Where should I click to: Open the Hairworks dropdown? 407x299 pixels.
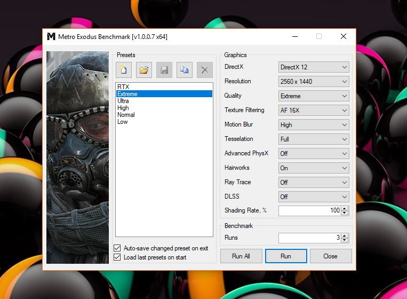pos(314,168)
